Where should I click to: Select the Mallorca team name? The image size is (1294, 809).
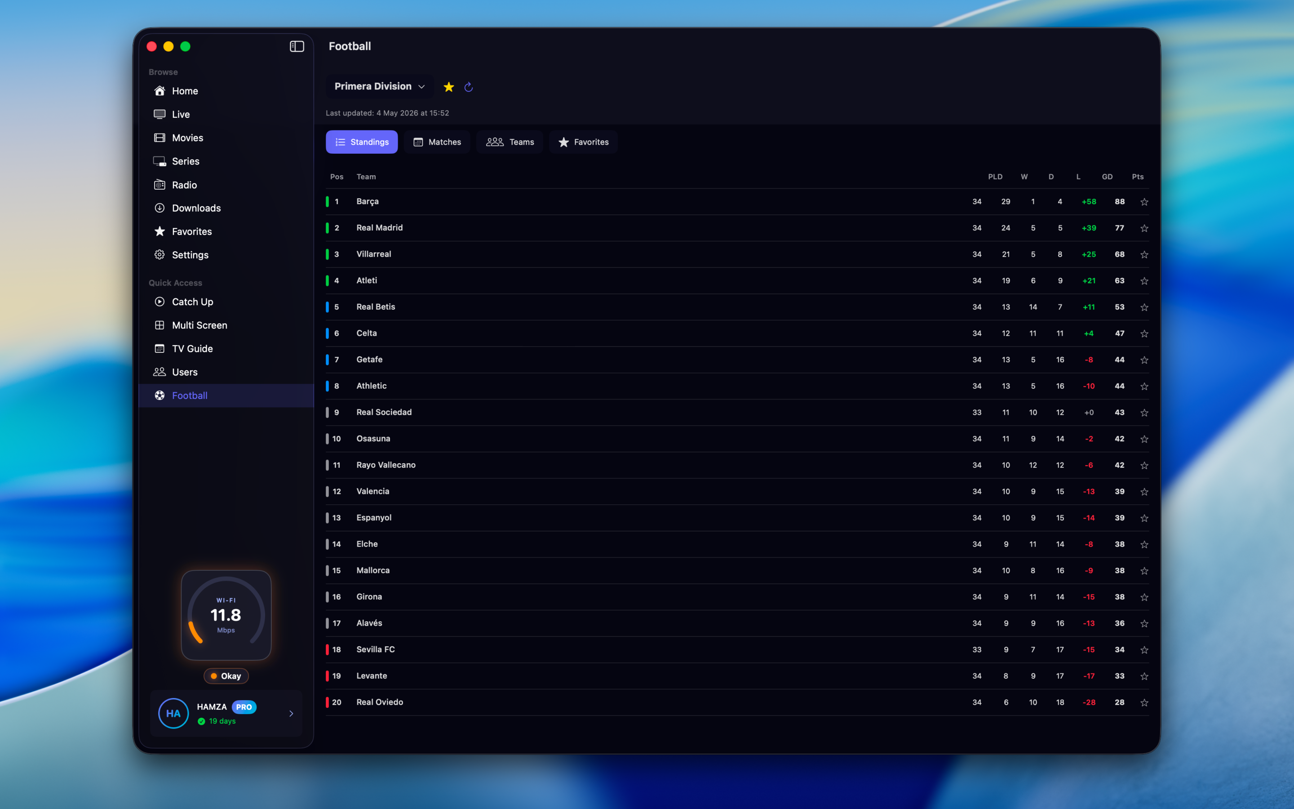(373, 571)
